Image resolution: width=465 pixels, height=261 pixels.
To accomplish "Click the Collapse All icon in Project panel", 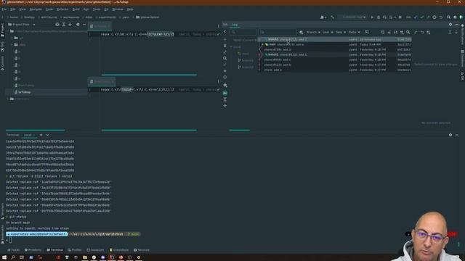I will (70, 25).
